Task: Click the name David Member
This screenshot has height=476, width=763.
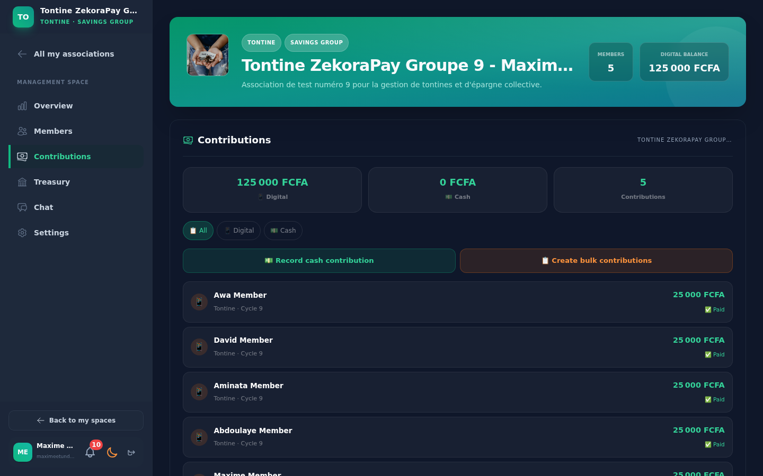Action: [243, 340]
